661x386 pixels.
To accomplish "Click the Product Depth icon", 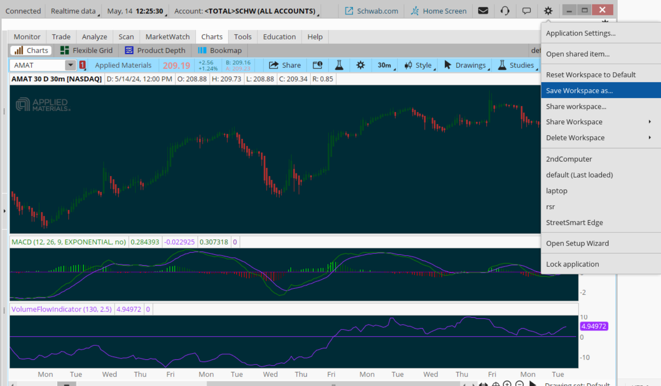I will tap(129, 50).
